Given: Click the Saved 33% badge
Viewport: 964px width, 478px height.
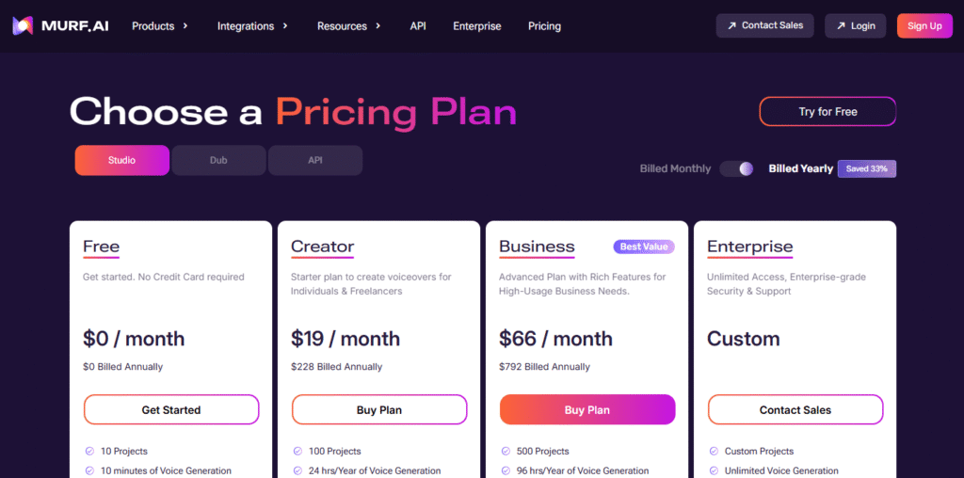Looking at the screenshot, I should 867,168.
